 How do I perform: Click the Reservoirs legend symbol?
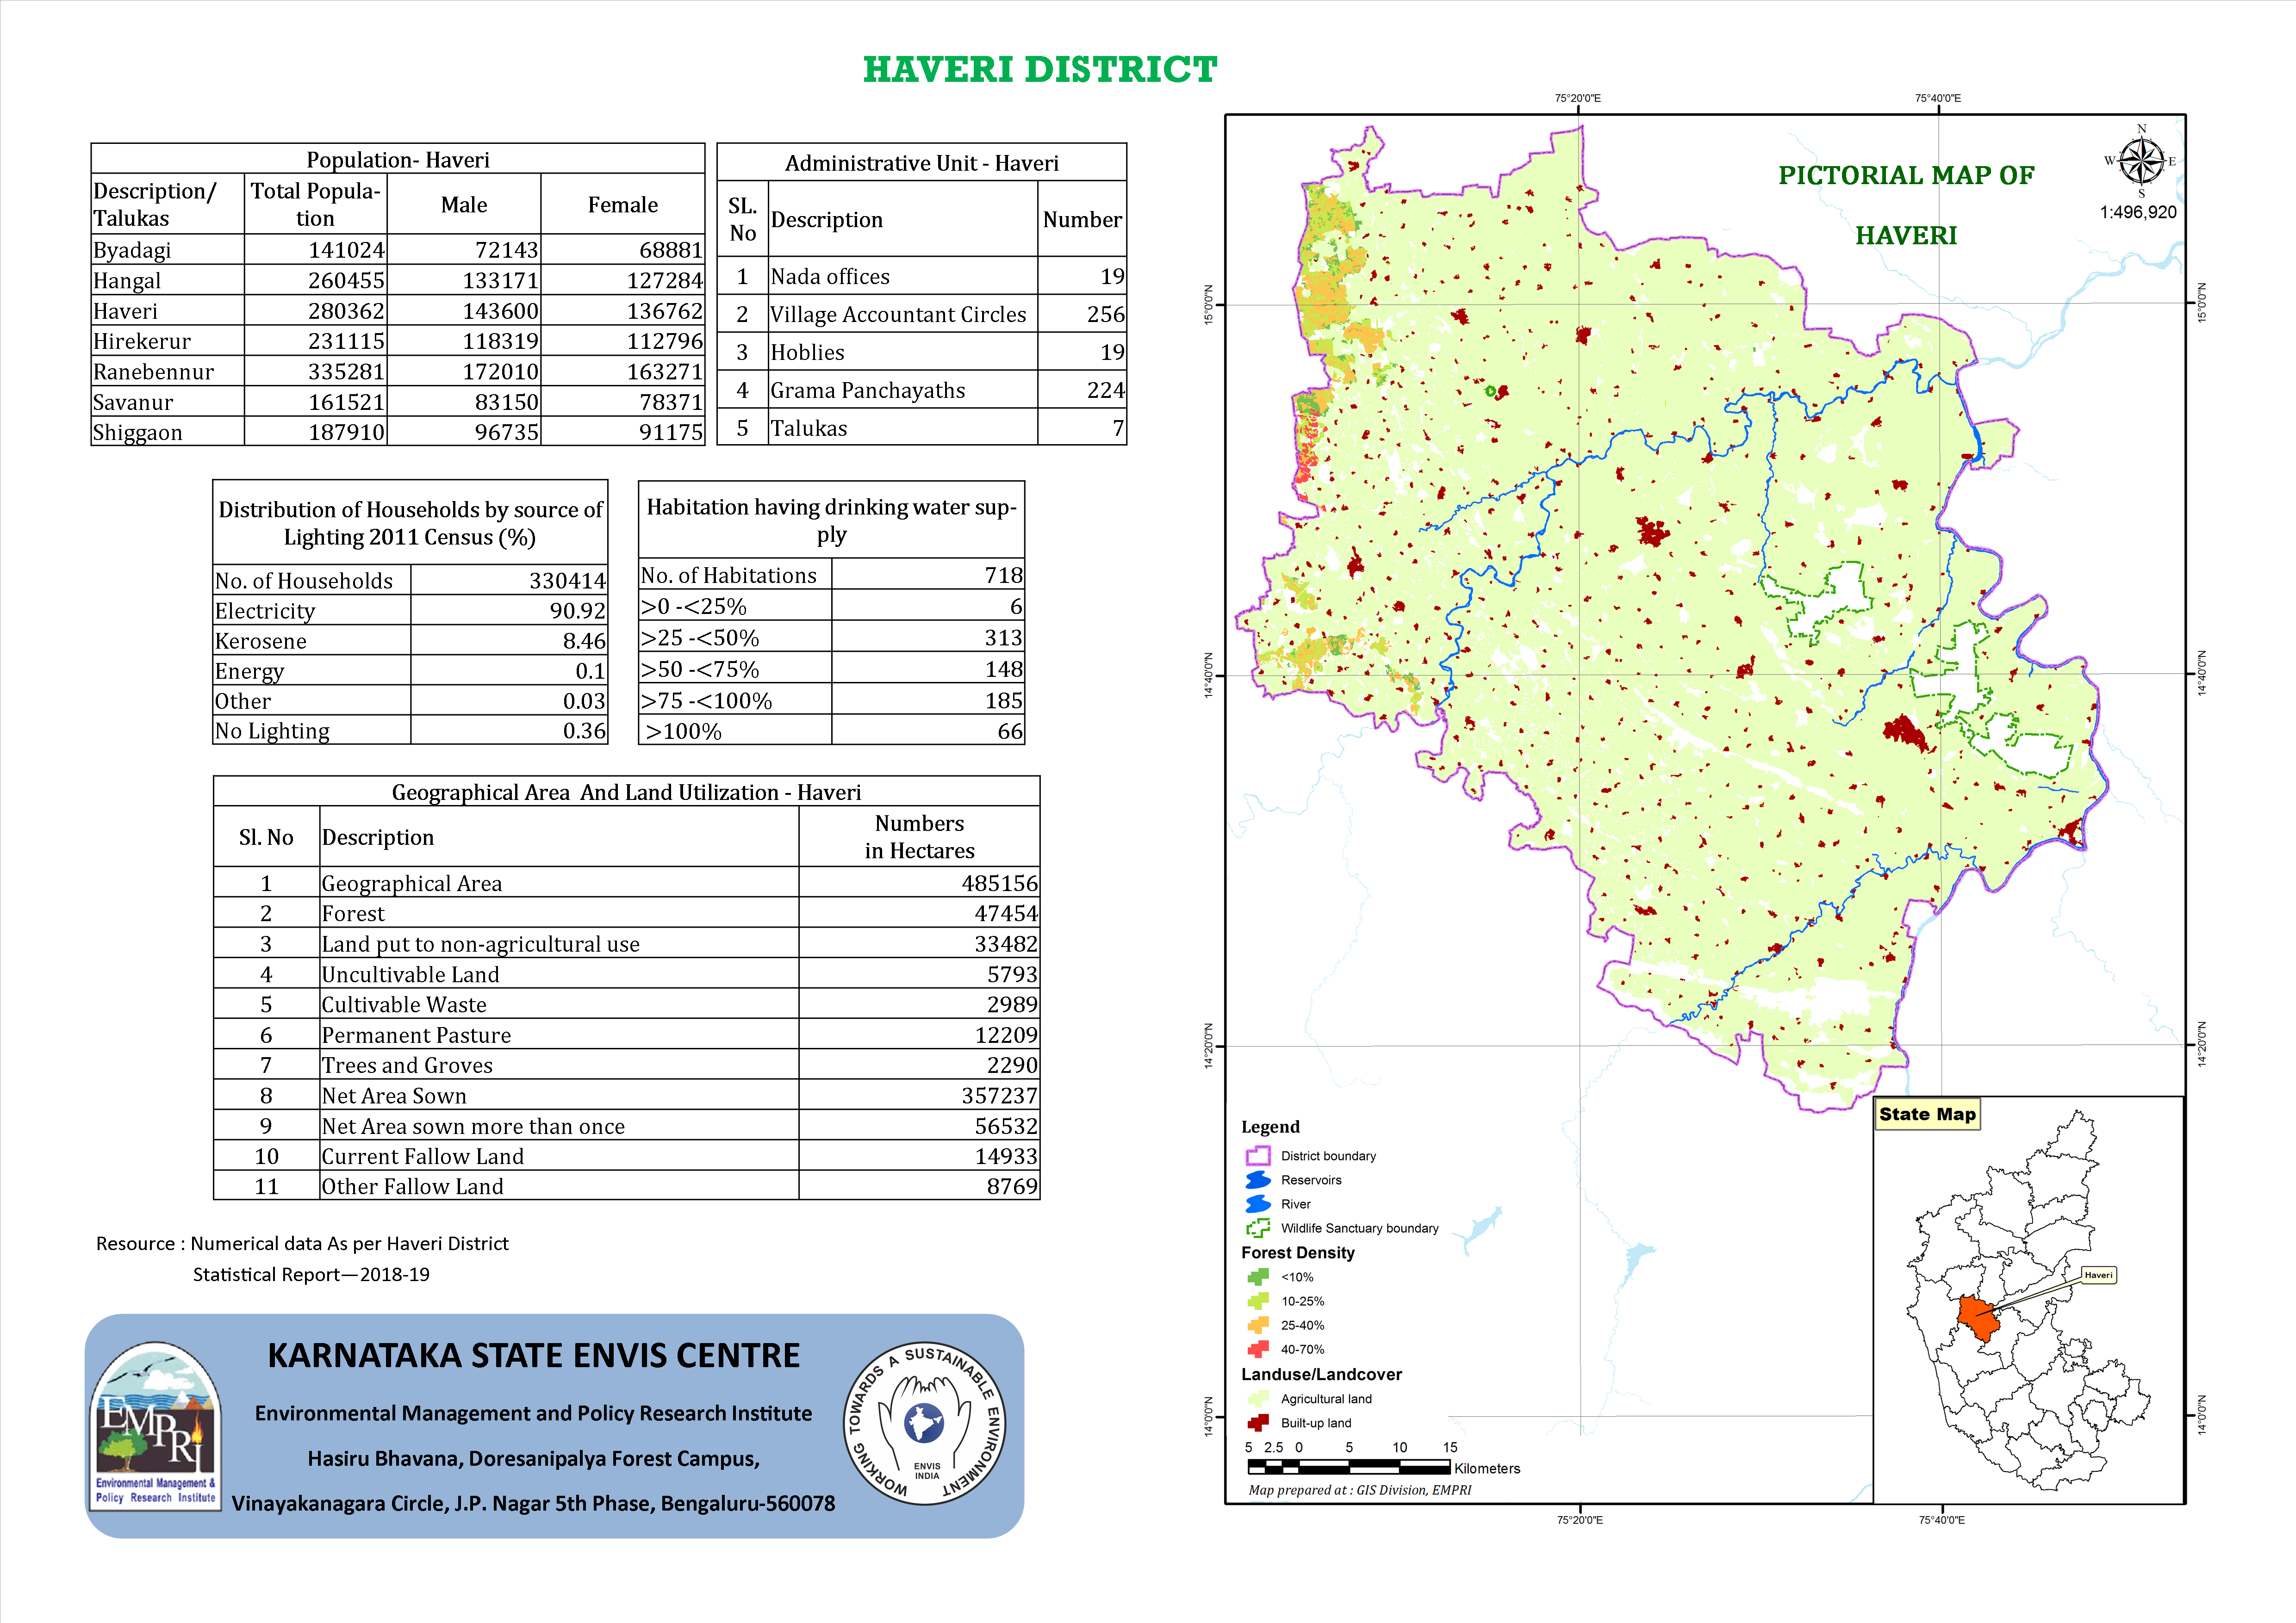point(1257,1180)
